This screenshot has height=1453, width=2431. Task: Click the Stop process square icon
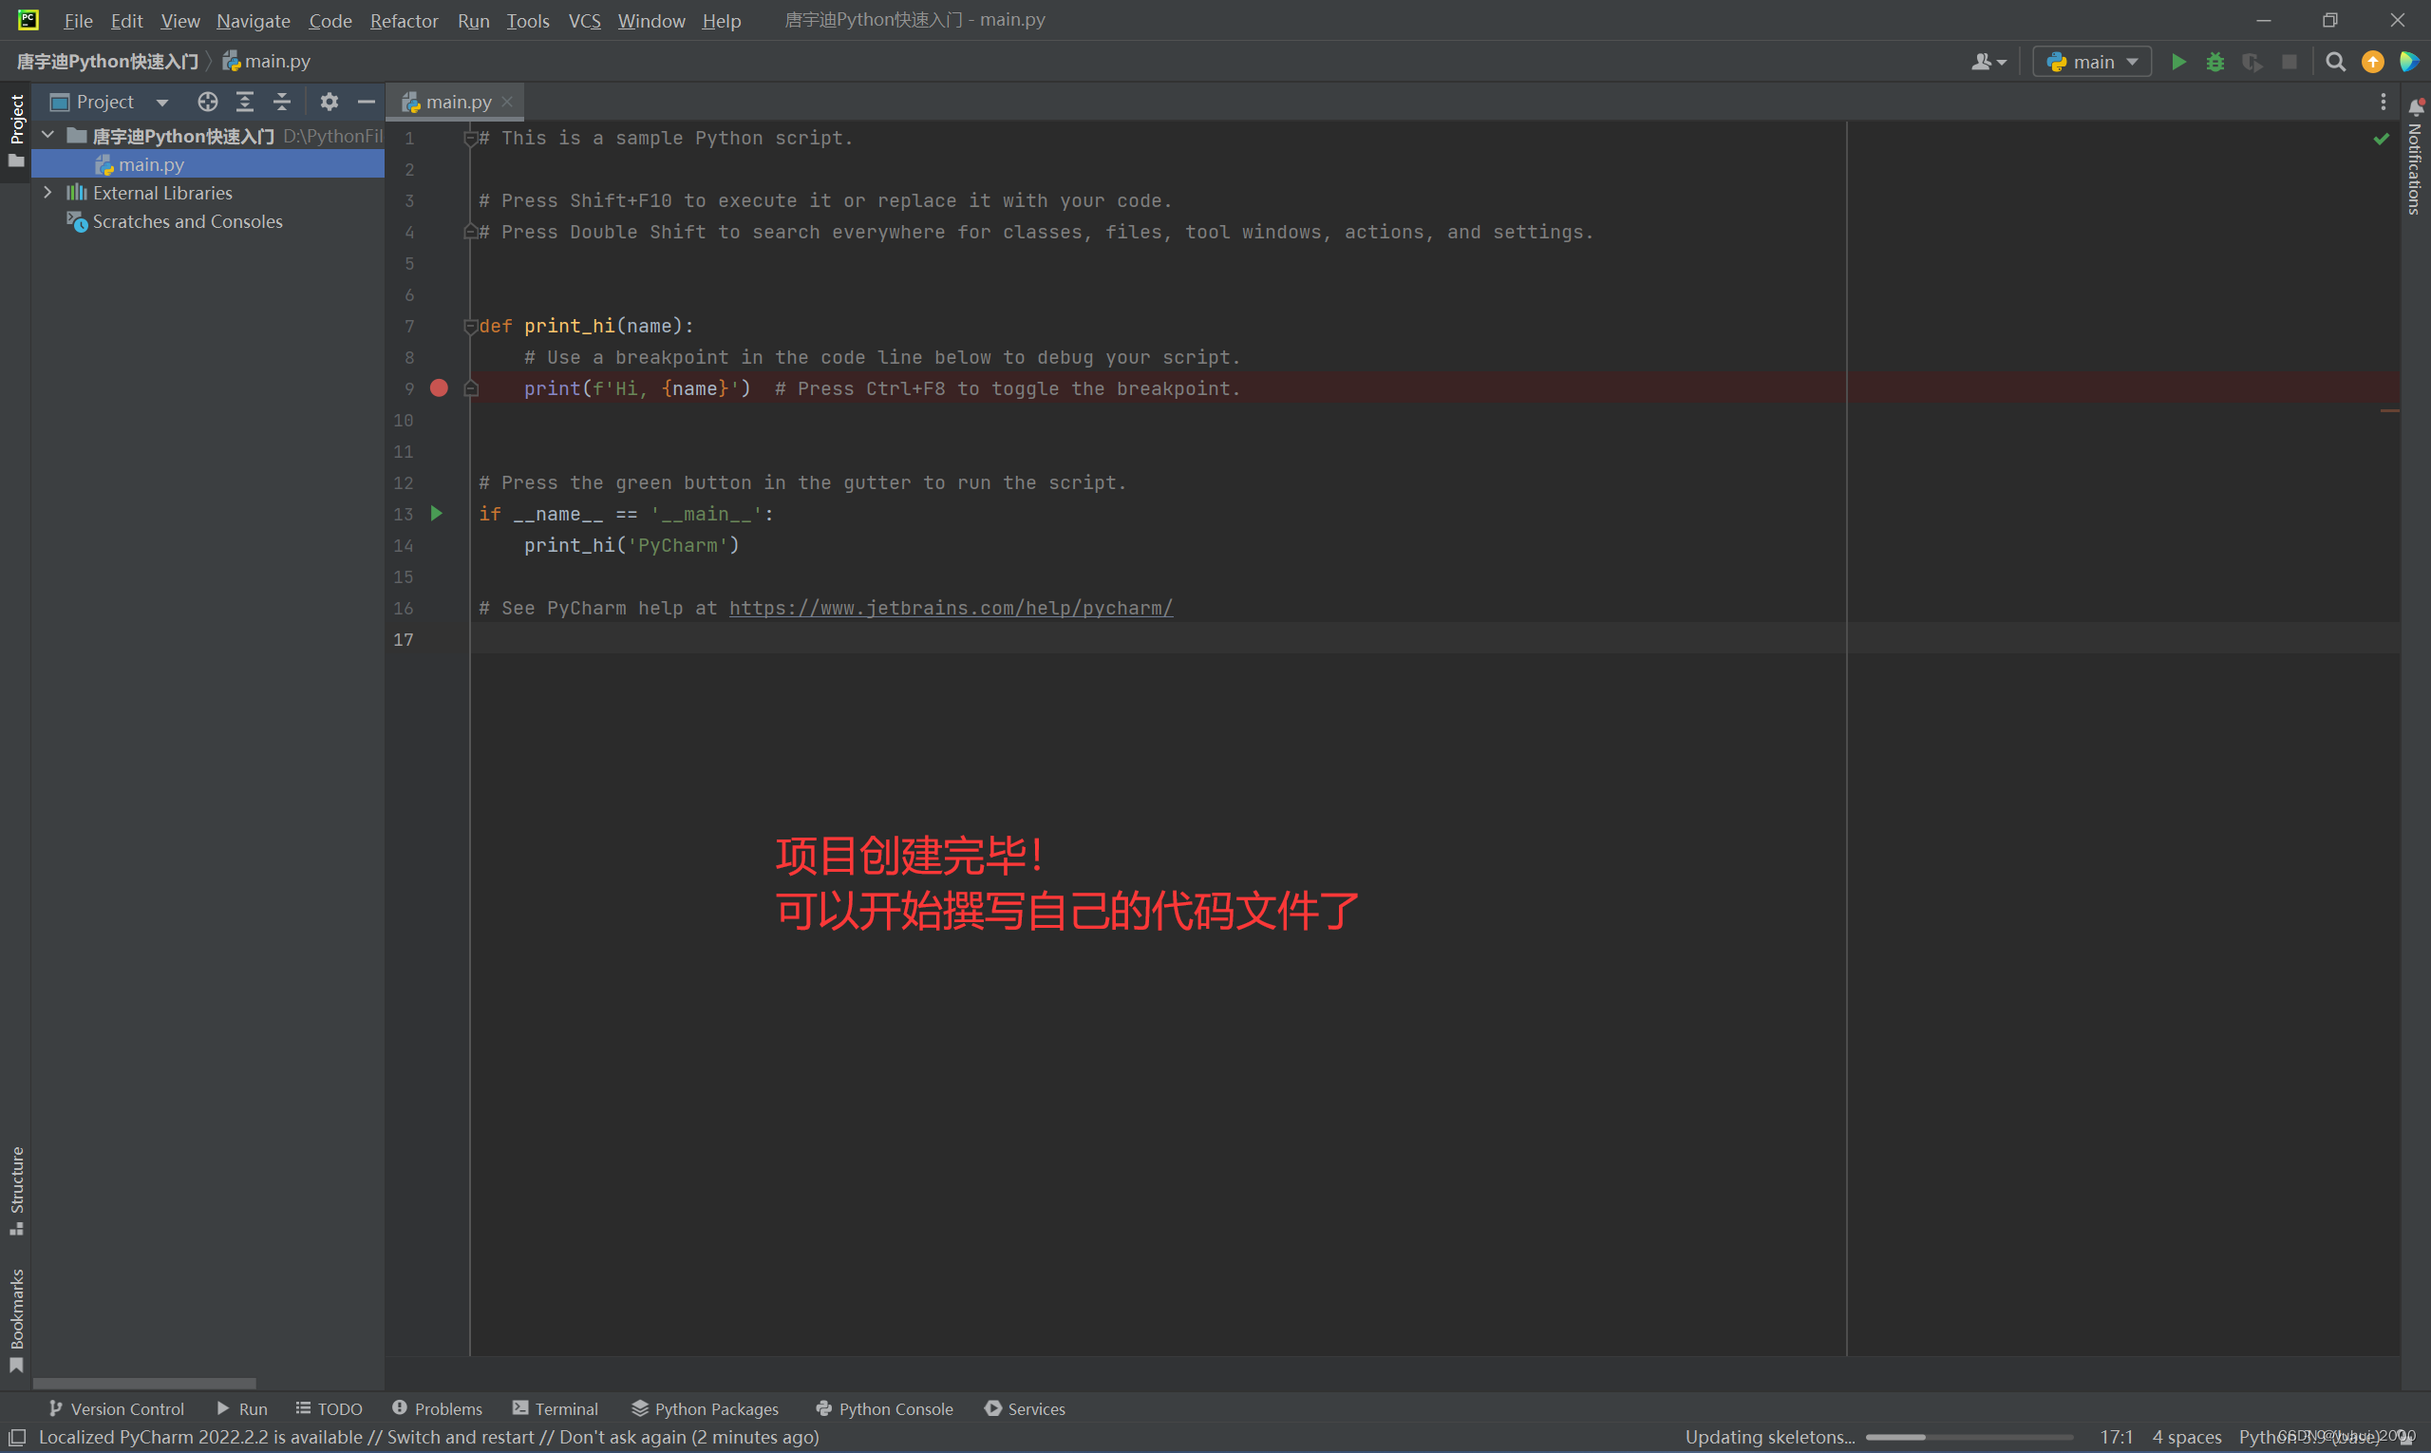pyautogui.click(x=2290, y=62)
